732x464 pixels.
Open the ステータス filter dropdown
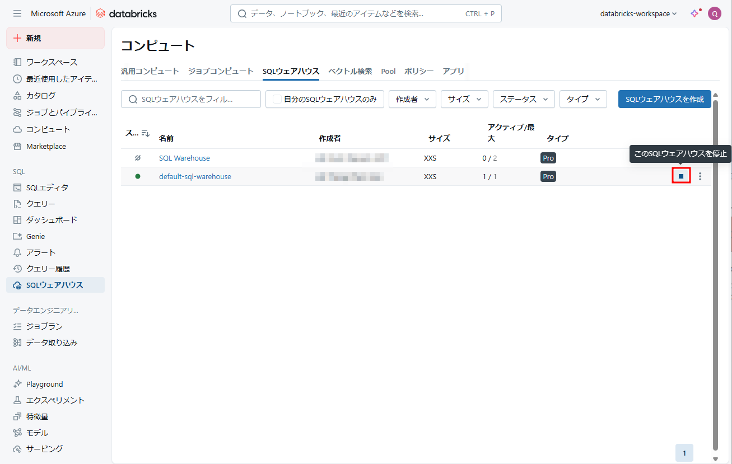click(x=524, y=99)
